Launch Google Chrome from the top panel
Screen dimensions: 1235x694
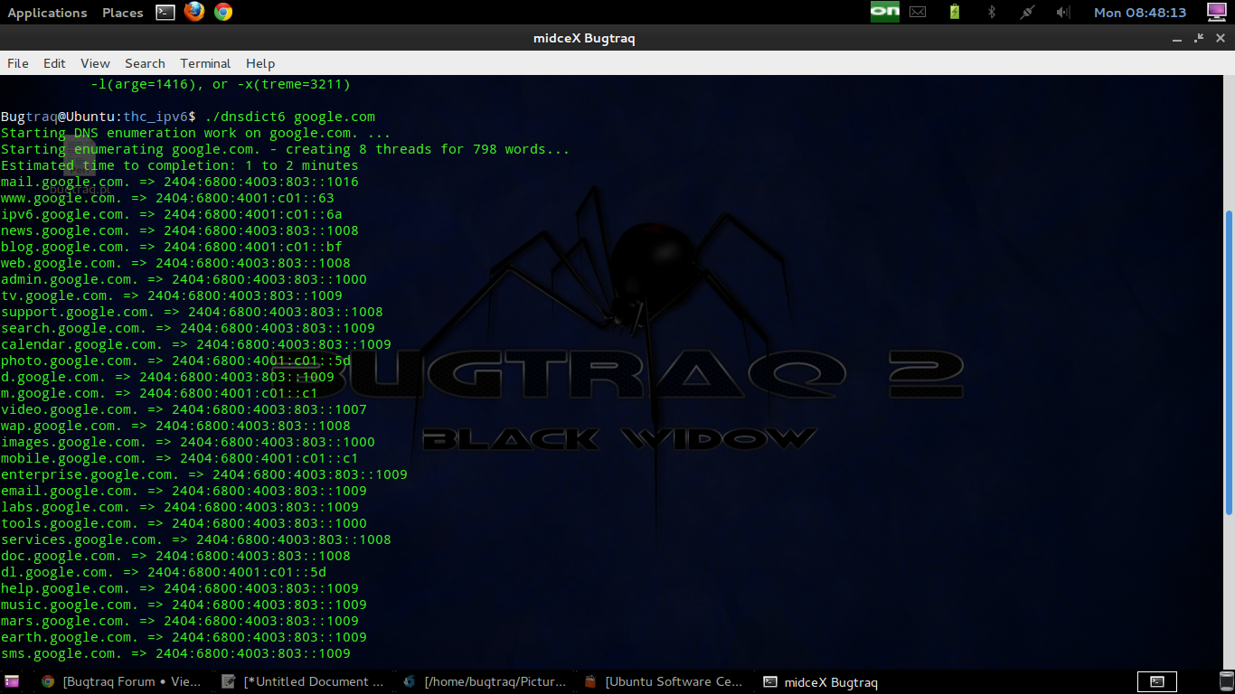coord(223,12)
